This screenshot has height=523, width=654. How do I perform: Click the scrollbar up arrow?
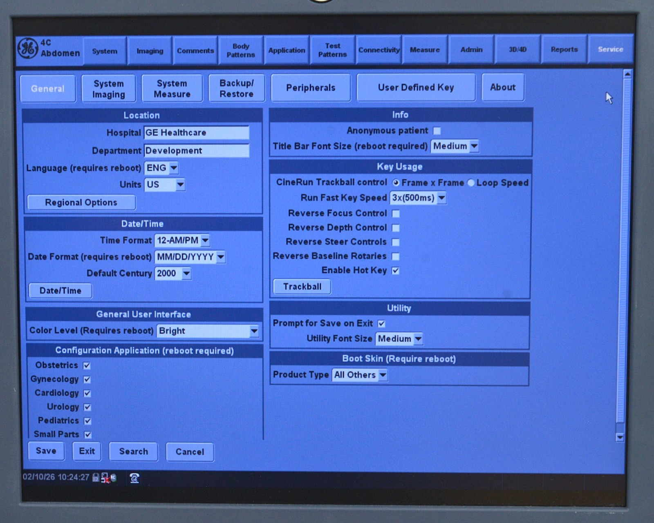click(x=627, y=75)
